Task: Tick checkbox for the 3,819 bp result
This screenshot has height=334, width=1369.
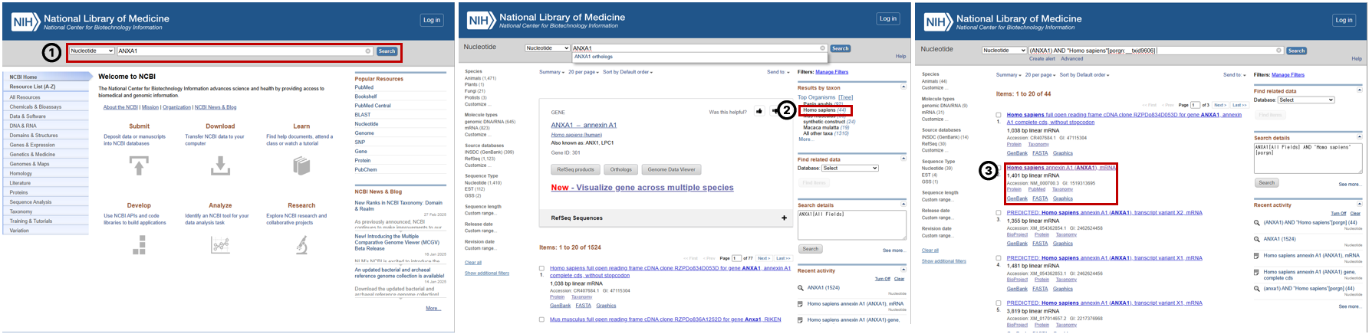Action: click(x=999, y=303)
